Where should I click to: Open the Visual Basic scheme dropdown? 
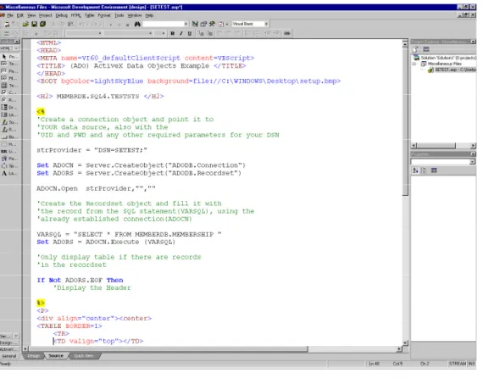266,24
